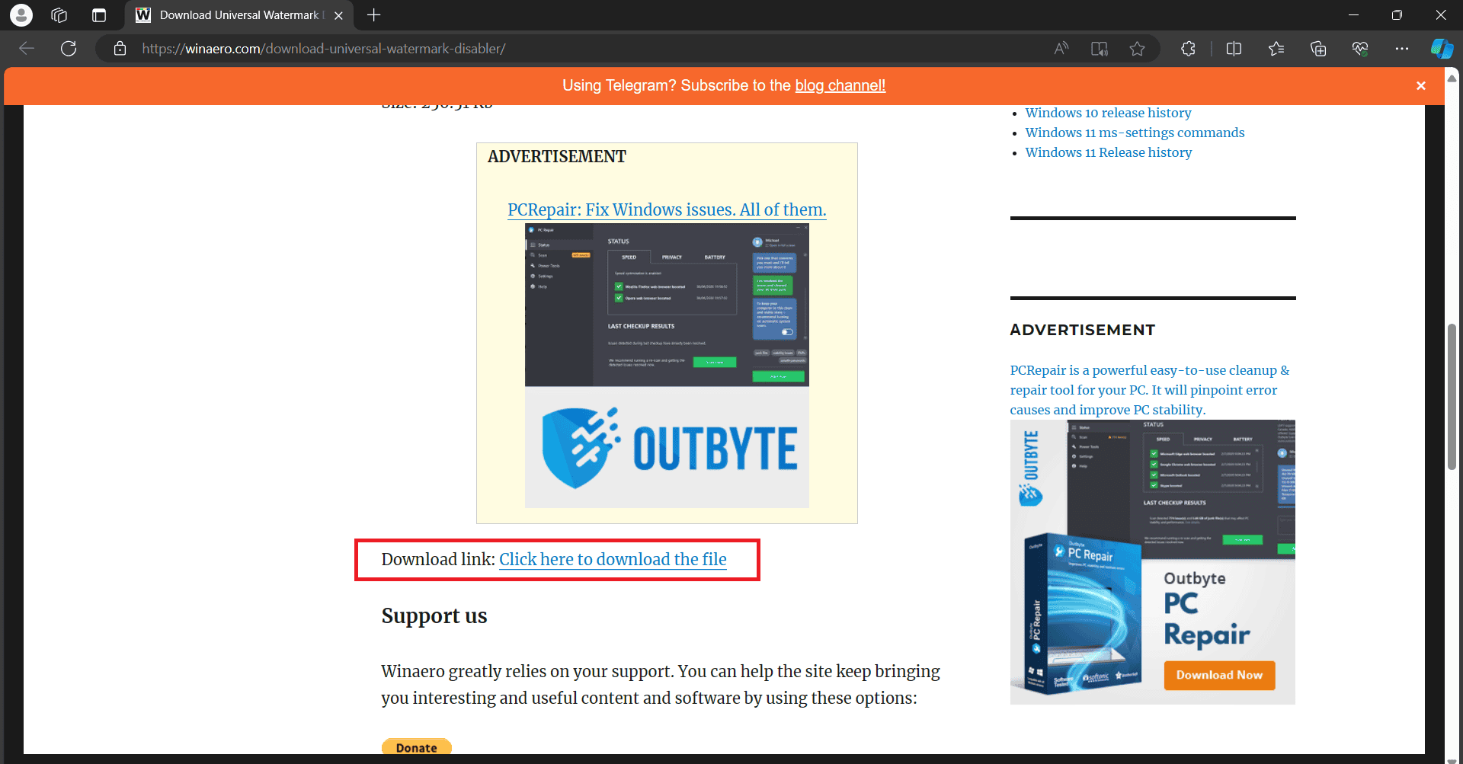Image resolution: width=1463 pixels, height=764 pixels.
Task: Minimize the browser window
Action: tap(1353, 15)
